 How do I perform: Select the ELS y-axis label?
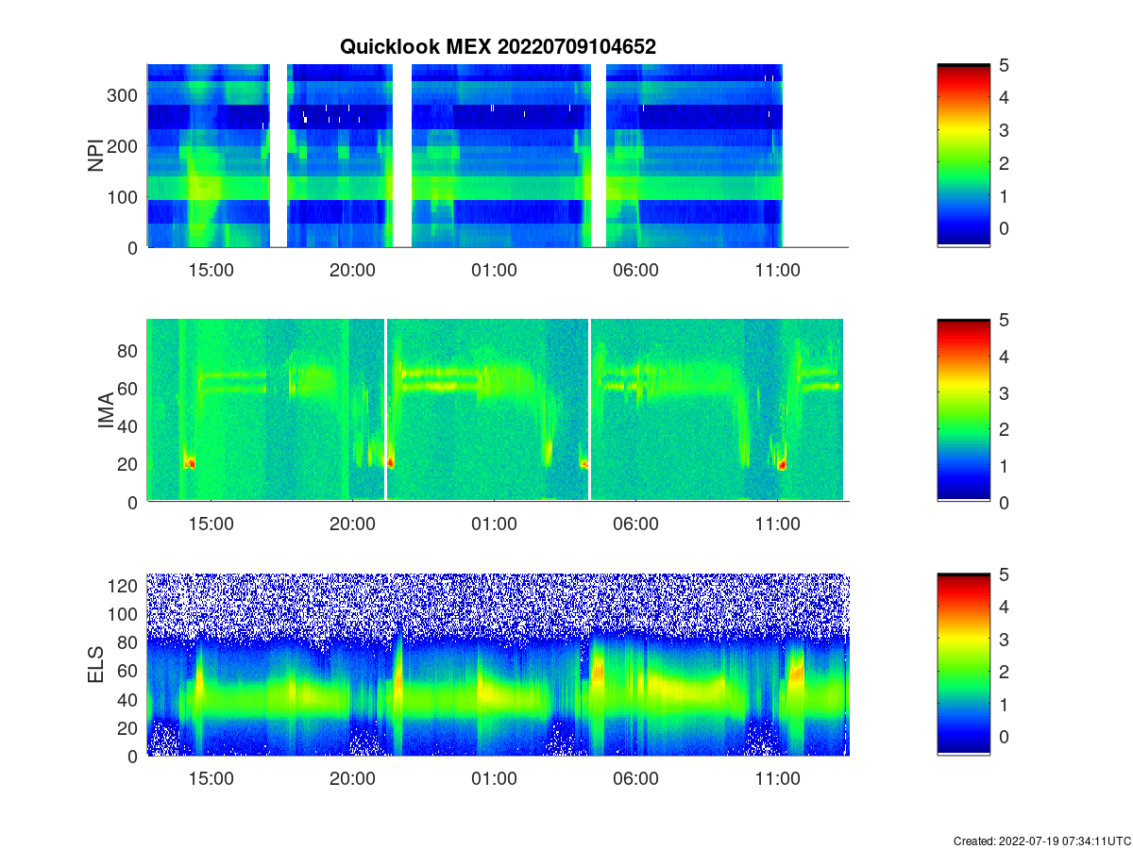[x=95, y=665]
